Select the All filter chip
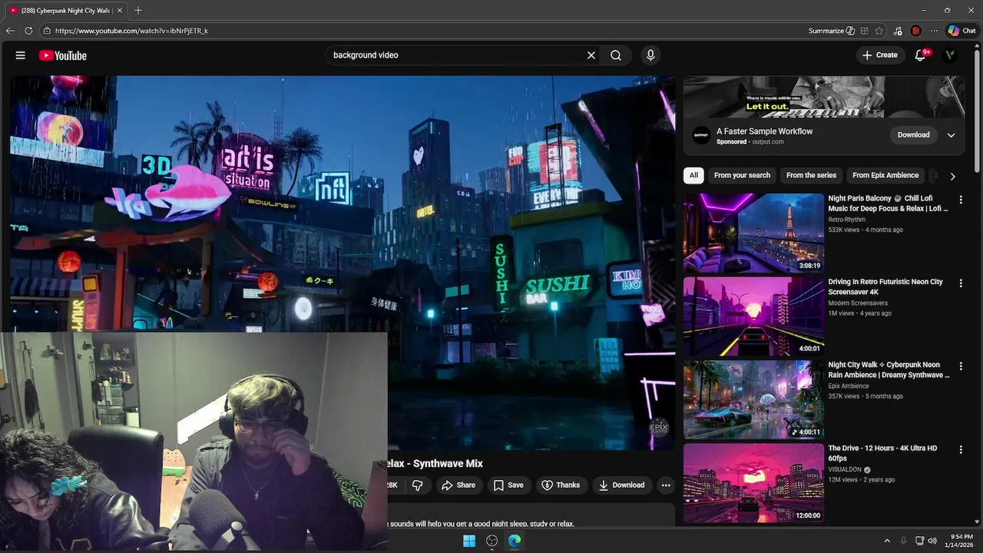Viewport: 983px width, 553px height. click(x=693, y=175)
